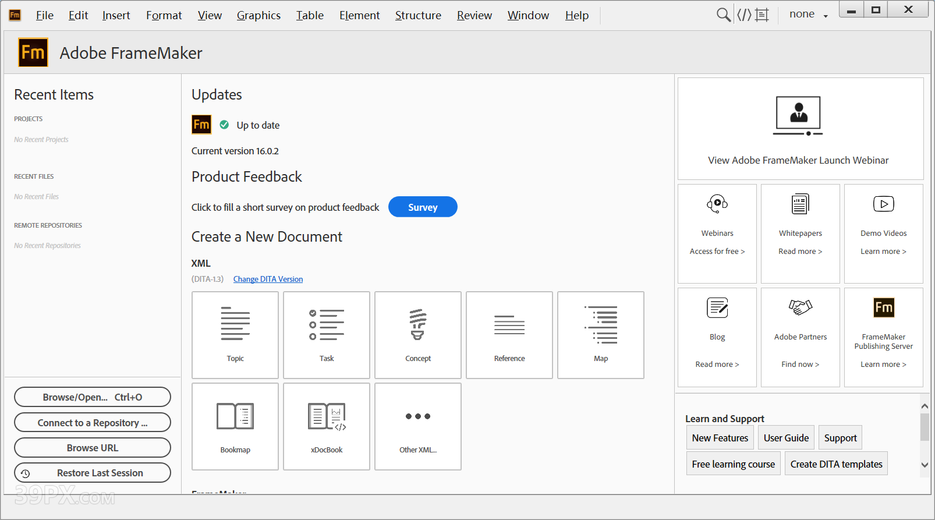
Task: Open the Element menu
Action: 359,15
